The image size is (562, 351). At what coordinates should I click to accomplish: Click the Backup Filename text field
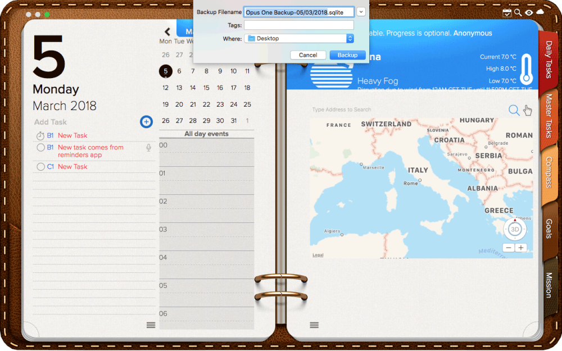click(299, 12)
